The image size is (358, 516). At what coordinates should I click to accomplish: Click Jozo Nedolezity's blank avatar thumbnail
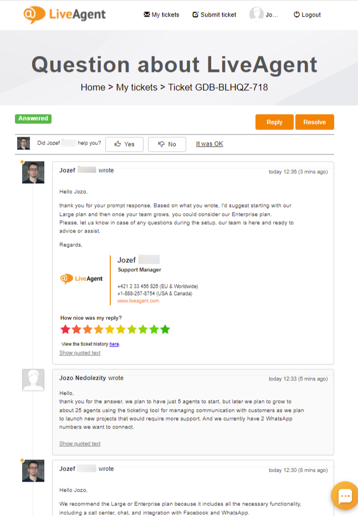coord(33,380)
